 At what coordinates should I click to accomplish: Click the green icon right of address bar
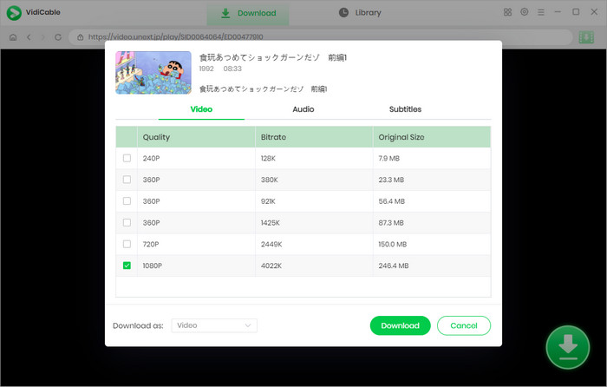click(x=586, y=37)
